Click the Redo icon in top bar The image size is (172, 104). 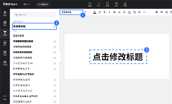[x=99, y=4]
